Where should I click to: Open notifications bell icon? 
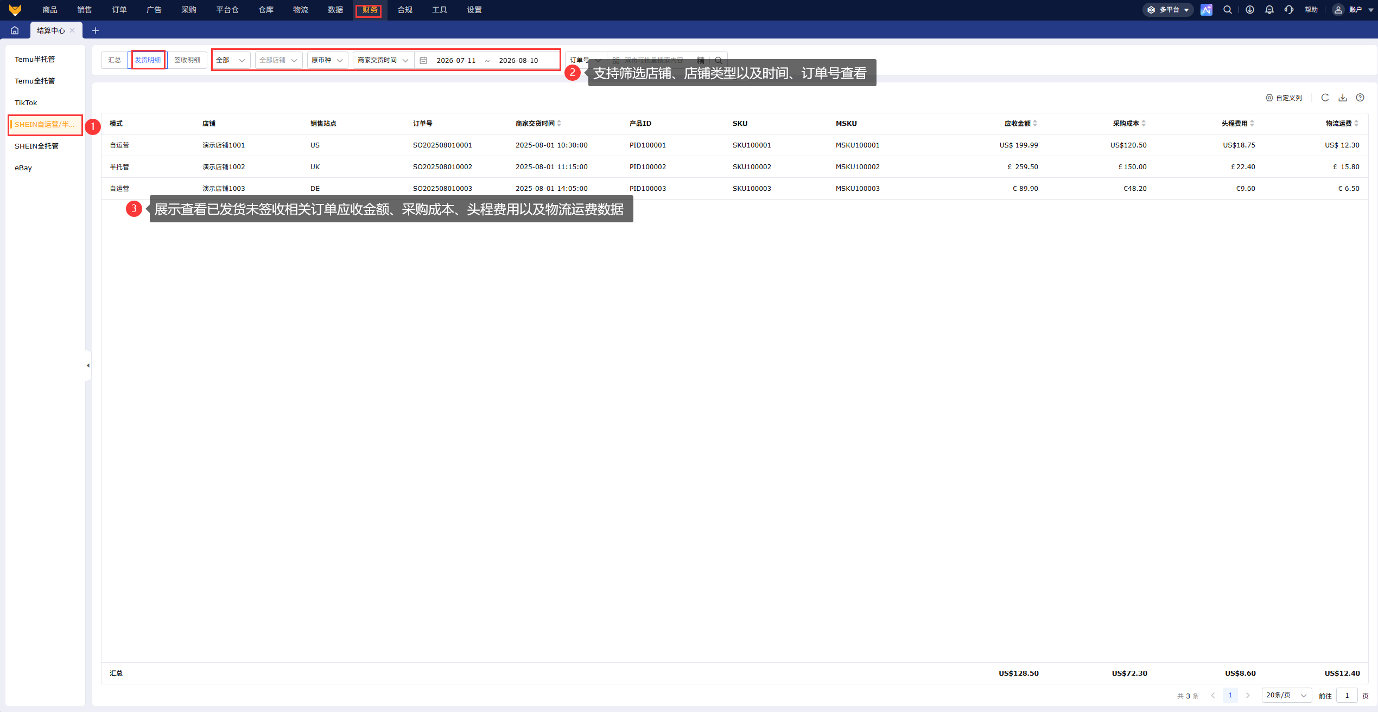pyautogui.click(x=1269, y=10)
